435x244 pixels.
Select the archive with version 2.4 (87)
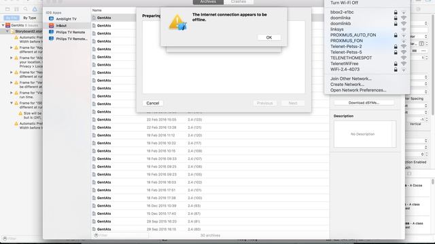pos(210,213)
